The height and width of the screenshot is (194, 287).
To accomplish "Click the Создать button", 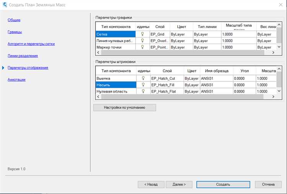I will pos(223,184).
